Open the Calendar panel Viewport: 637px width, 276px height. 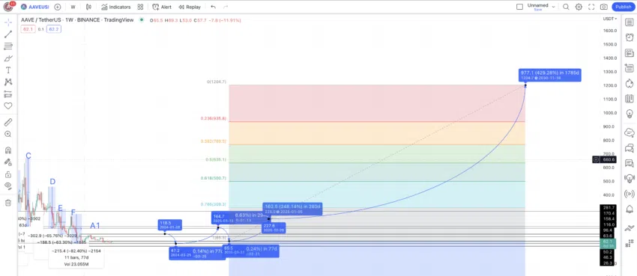[x=630, y=98]
